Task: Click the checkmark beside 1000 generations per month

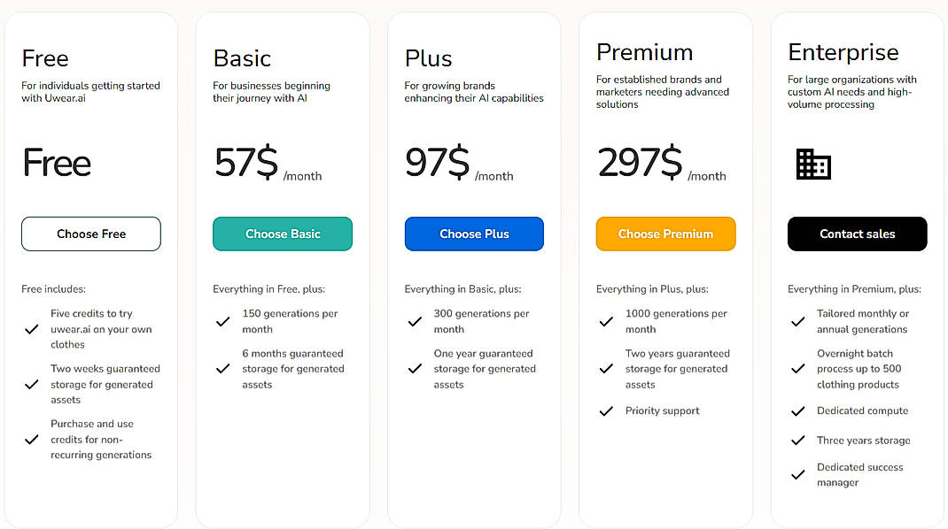Action: [606, 321]
